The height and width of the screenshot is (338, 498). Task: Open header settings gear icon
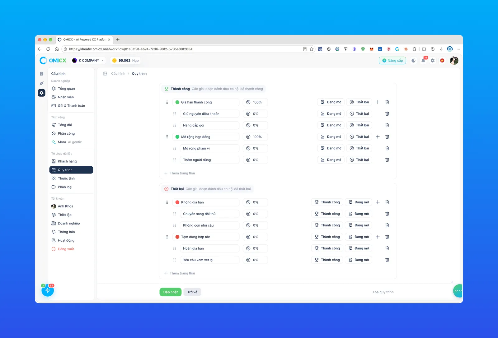pos(433,61)
